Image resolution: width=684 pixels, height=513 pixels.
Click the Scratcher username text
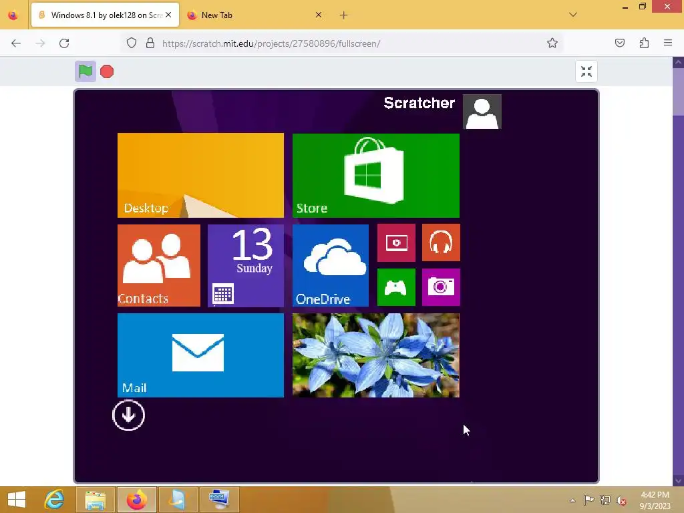(419, 103)
